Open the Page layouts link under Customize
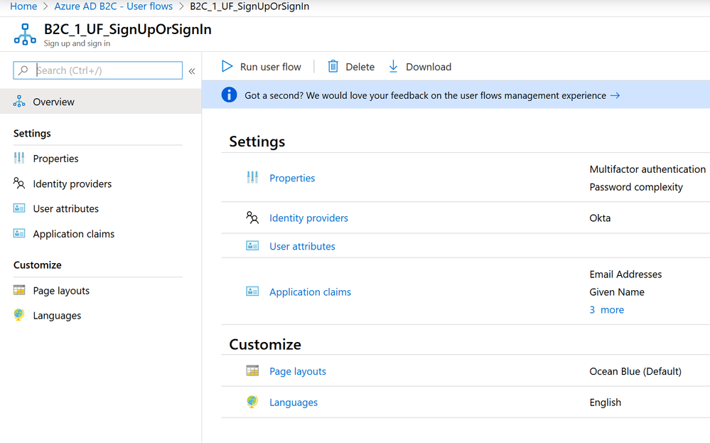 click(298, 371)
